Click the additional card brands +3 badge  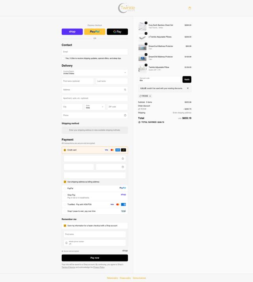[x=123, y=150]
